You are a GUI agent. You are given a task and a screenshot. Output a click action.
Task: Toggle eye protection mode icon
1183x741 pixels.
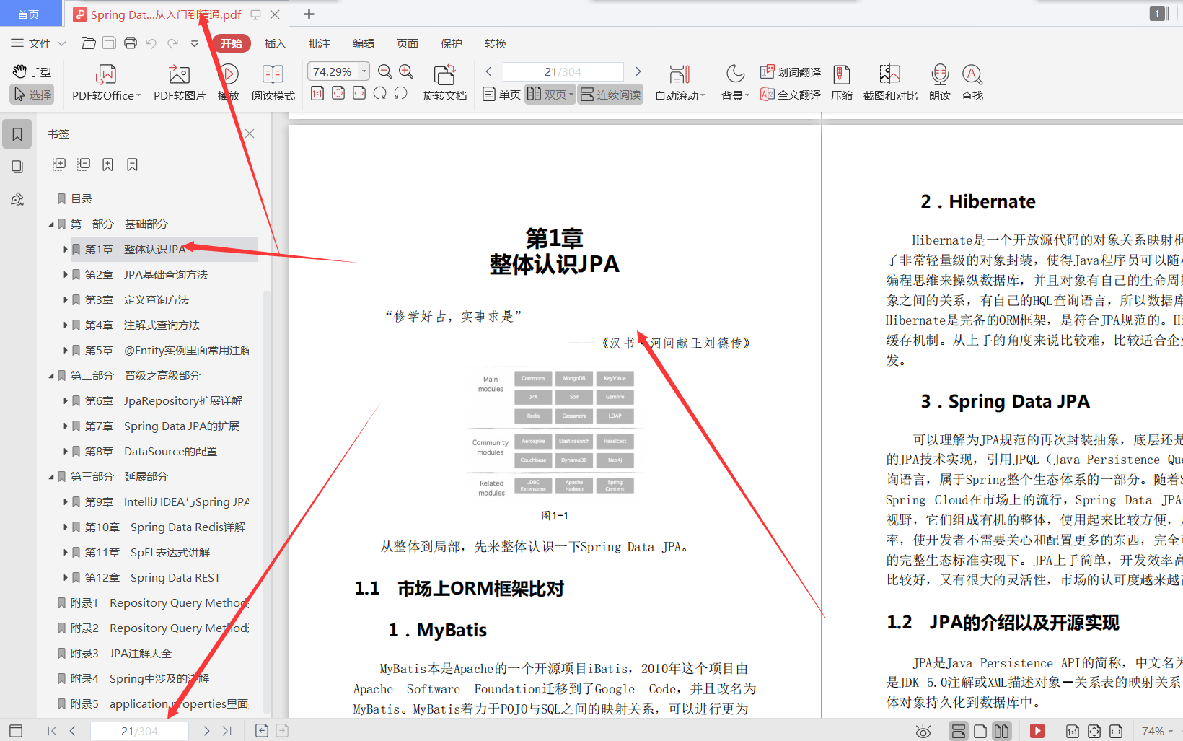point(923,731)
